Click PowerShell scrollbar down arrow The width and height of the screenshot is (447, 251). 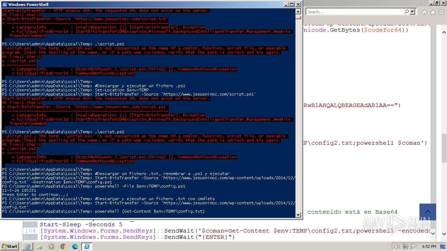(x=298, y=215)
